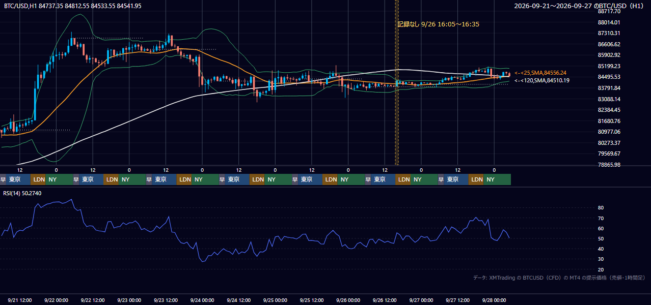Click the 79569.67 price axis value
The height and width of the screenshot is (305, 651).
(x=609, y=154)
